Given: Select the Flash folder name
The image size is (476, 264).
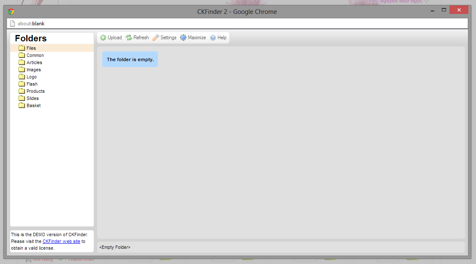Looking at the screenshot, I should (x=32, y=84).
